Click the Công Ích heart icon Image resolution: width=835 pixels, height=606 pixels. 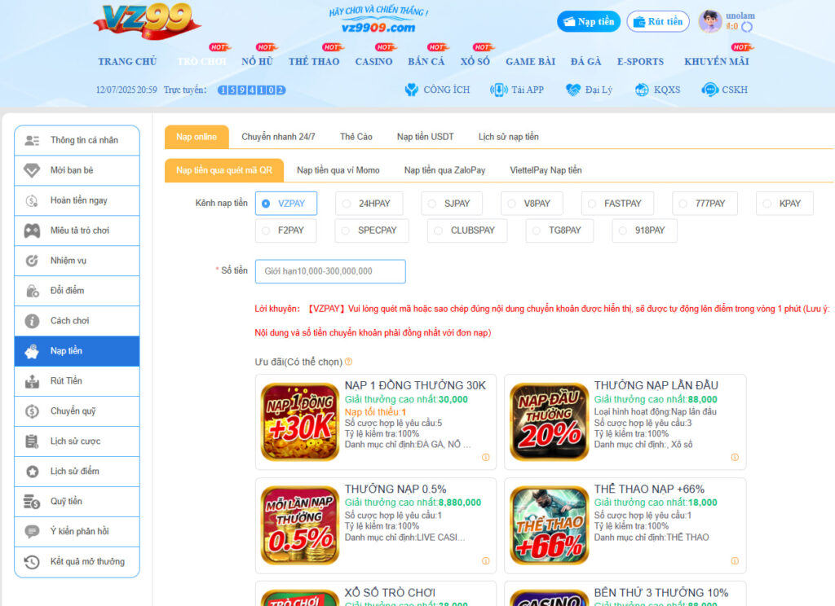point(412,90)
